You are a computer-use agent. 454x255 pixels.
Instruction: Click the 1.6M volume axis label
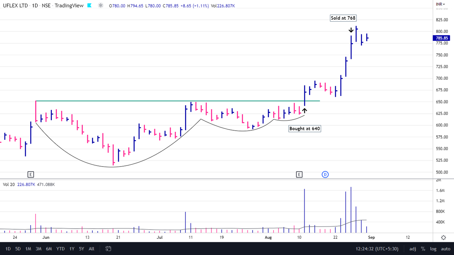point(440,191)
